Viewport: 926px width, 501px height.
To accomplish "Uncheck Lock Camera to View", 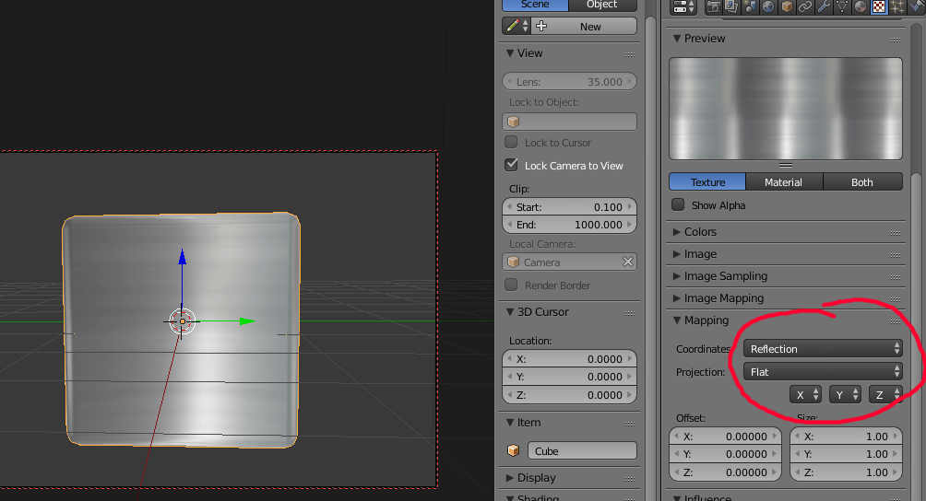I will click(512, 165).
